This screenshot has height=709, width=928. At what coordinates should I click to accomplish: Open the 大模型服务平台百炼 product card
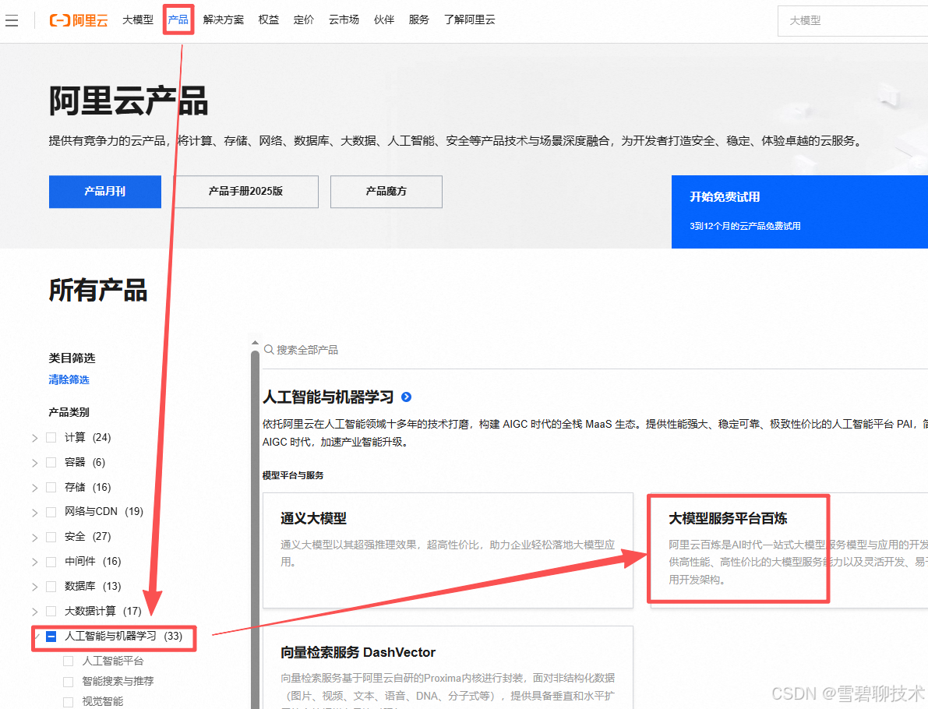(789, 550)
